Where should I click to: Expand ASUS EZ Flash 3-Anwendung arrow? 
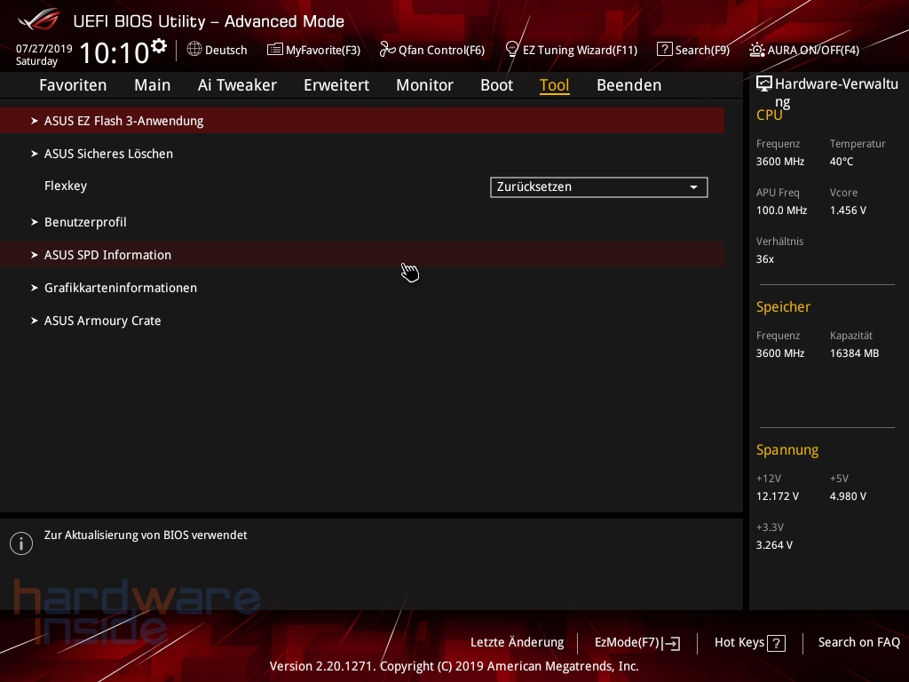(35, 121)
